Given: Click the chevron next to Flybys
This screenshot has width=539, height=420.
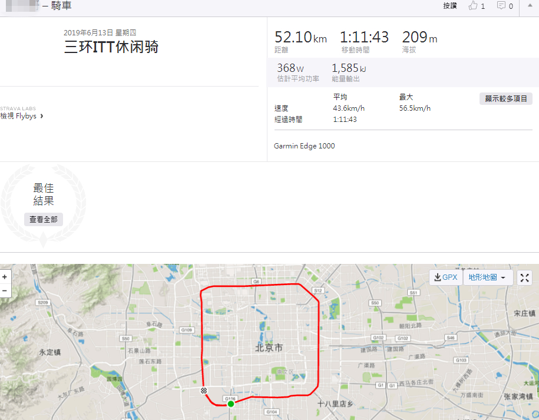Looking at the screenshot, I should (x=42, y=116).
